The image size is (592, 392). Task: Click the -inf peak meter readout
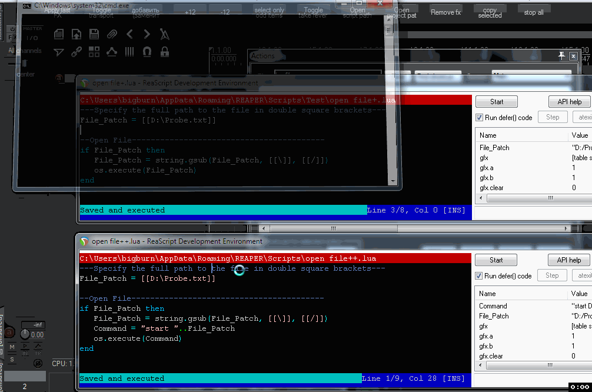coord(34,325)
